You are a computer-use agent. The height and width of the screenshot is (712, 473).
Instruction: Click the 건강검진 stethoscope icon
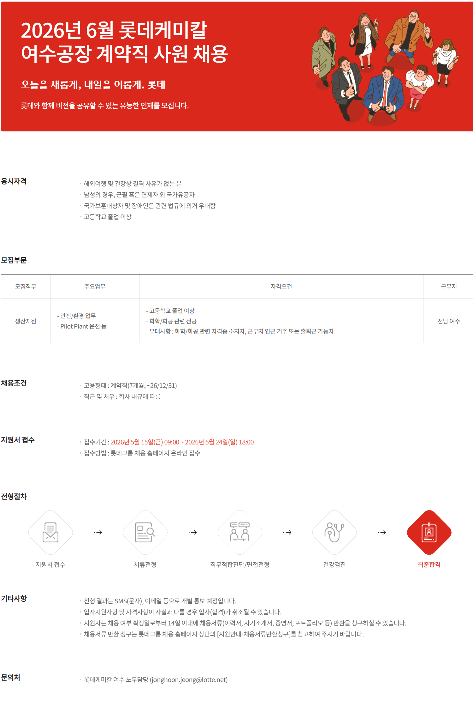334,532
